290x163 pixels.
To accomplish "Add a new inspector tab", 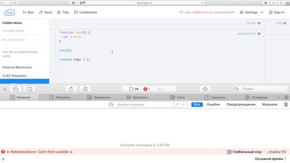I will coord(279,97).
